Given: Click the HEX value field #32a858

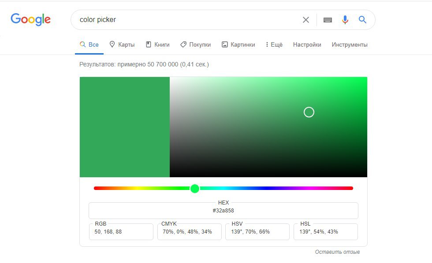Looking at the screenshot, I should pos(223,211).
